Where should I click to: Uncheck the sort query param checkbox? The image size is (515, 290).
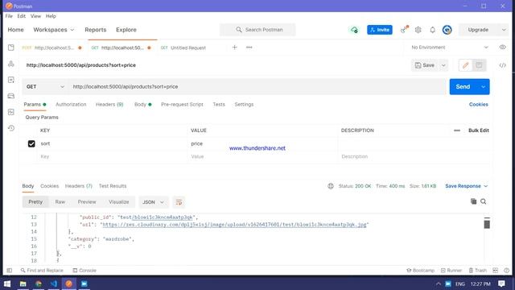(x=31, y=143)
